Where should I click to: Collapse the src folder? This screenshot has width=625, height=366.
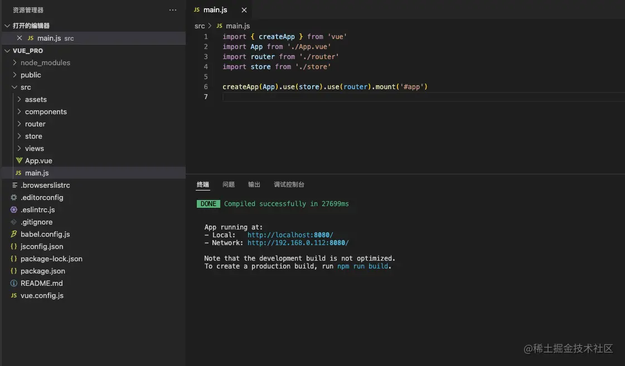click(14, 87)
